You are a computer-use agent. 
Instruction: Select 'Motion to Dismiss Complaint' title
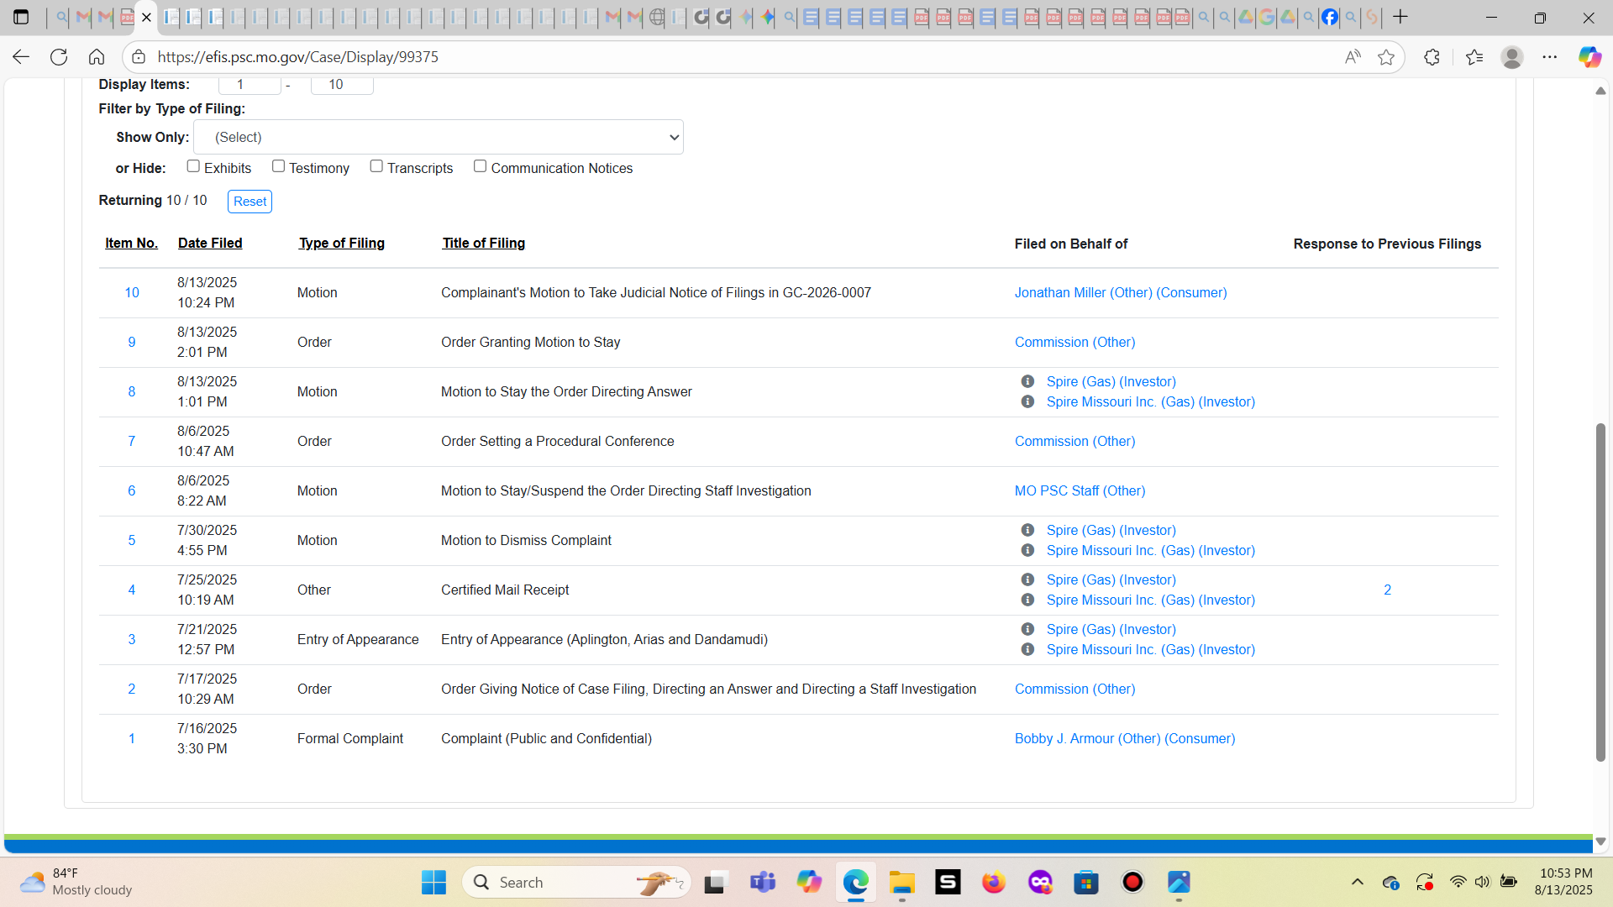[526, 541]
